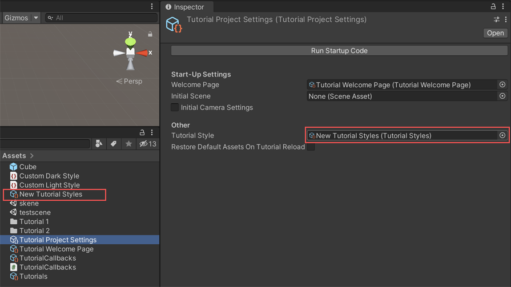Click the Run Startup Code button
The width and height of the screenshot is (511, 287).
coord(339,51)
